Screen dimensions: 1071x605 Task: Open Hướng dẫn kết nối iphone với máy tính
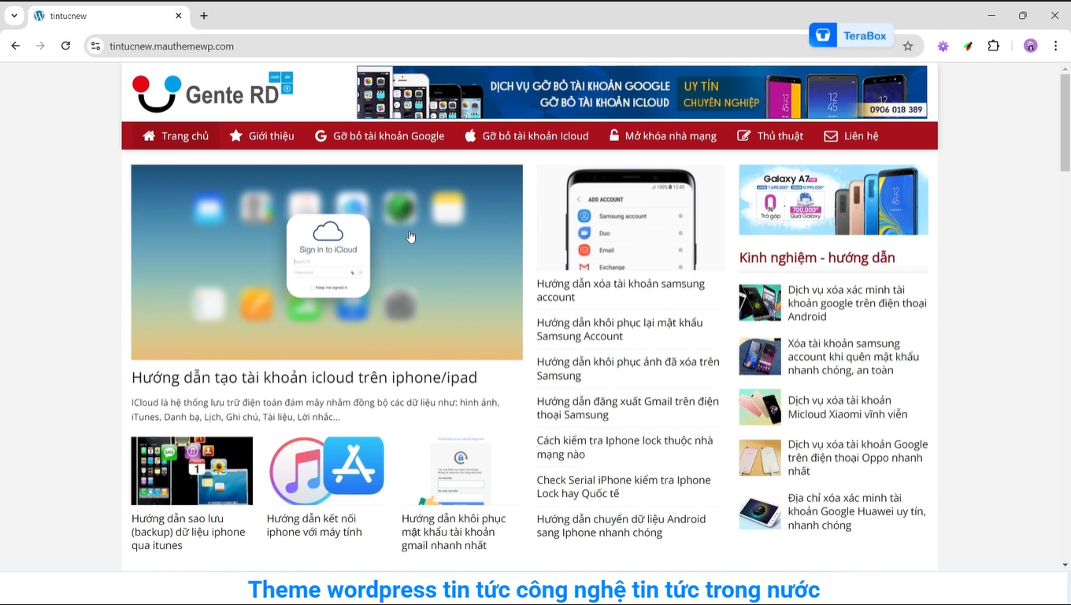pos(314,525)
